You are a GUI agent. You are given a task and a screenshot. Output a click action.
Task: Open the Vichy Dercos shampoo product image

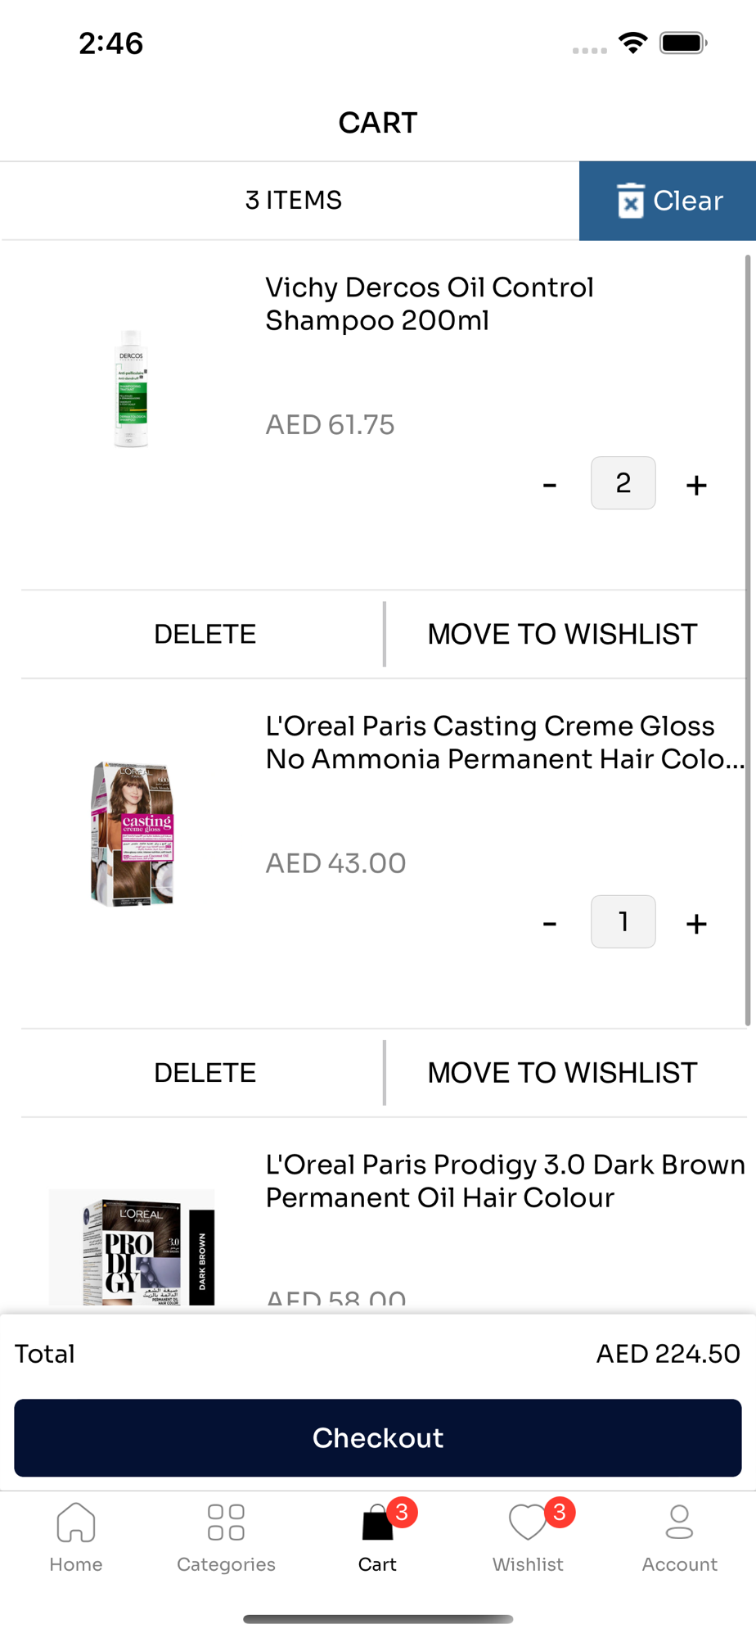(x=132, y=388)
